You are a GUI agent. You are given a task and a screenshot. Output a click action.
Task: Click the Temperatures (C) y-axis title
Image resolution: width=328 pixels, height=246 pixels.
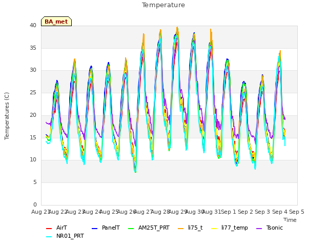[7, 116]
